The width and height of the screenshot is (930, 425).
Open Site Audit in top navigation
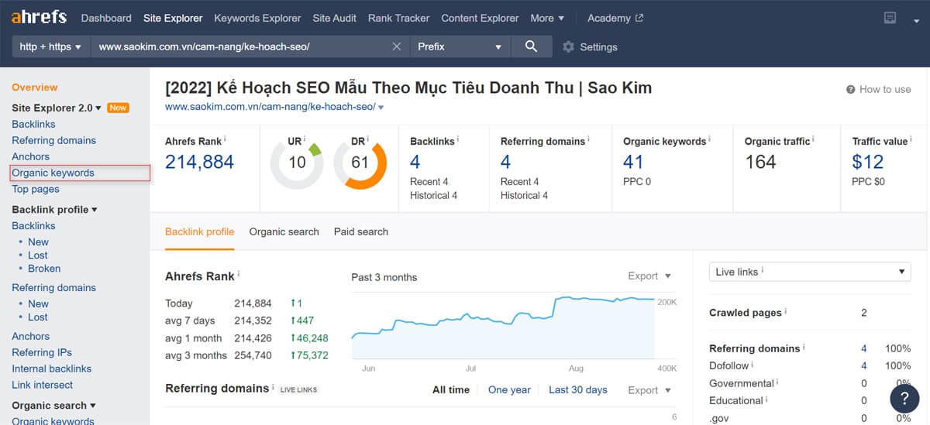335,18
